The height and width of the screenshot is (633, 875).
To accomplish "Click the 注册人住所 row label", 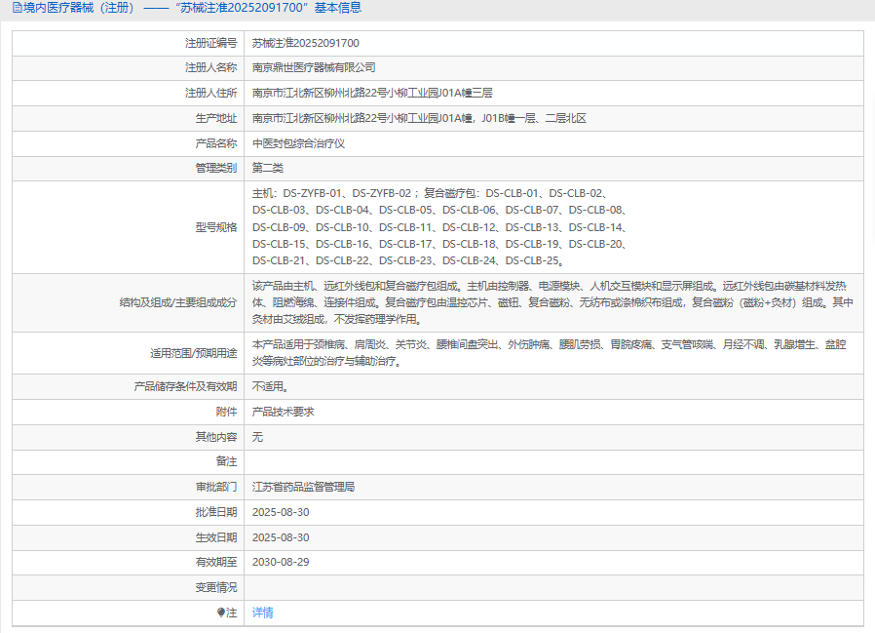I will pyautogui.click(x=210, y=93).
